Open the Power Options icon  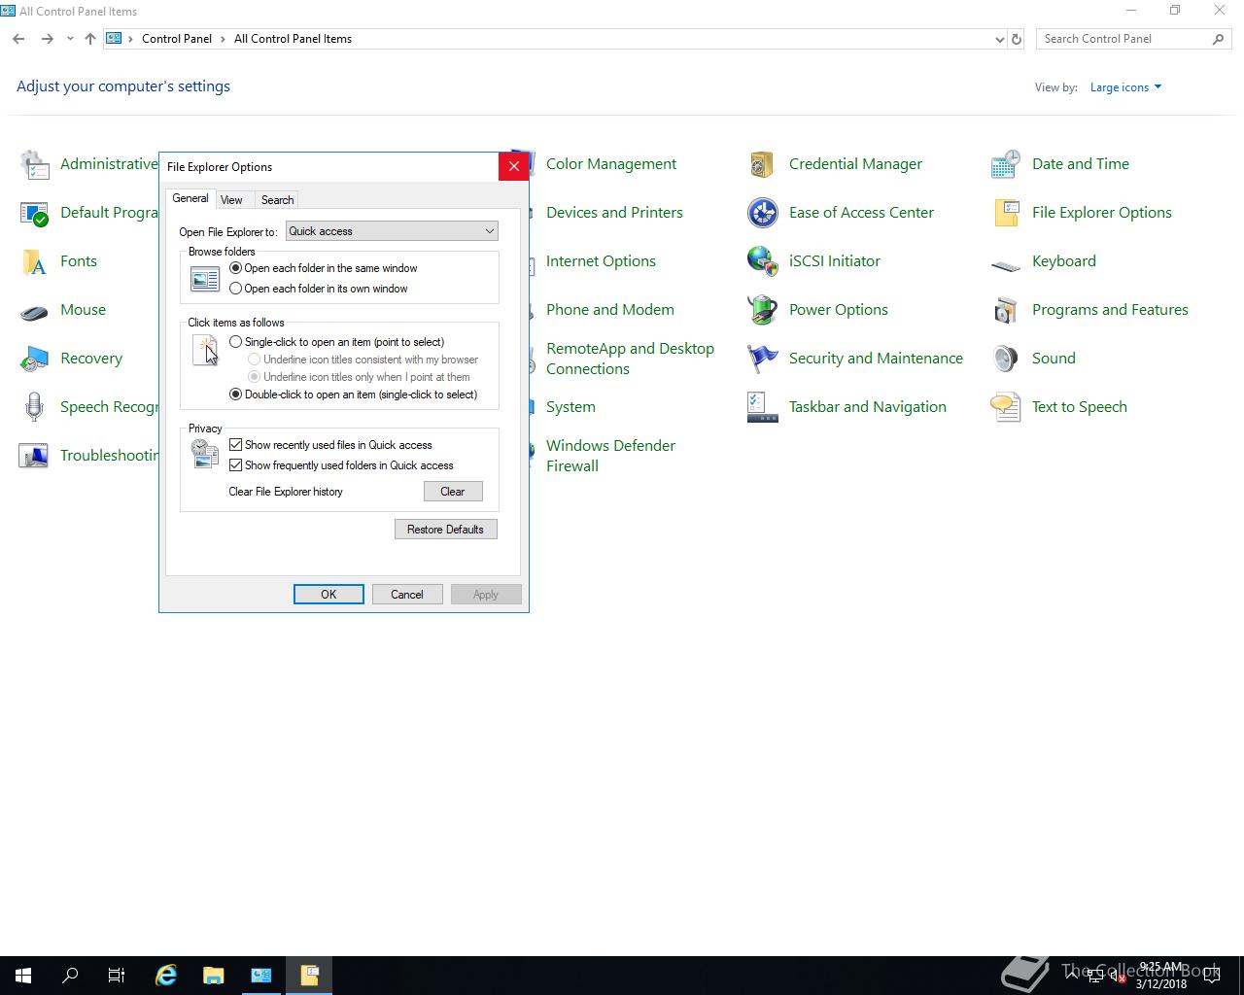tap(763, 310)
